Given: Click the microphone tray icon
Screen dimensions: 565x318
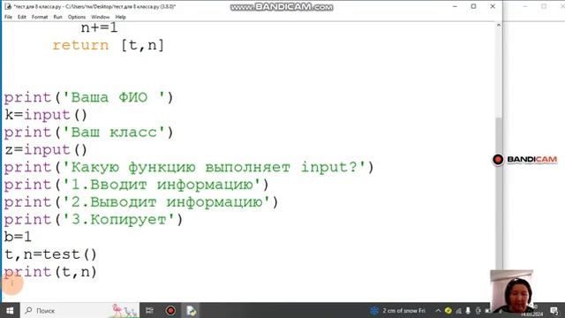Looking at the screenshot, I should click(x=468, y=310).
